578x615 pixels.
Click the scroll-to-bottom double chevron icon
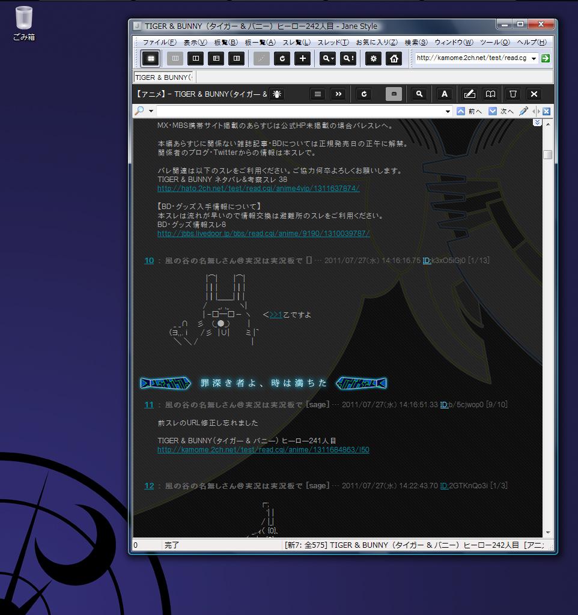(x=537, y=123)
